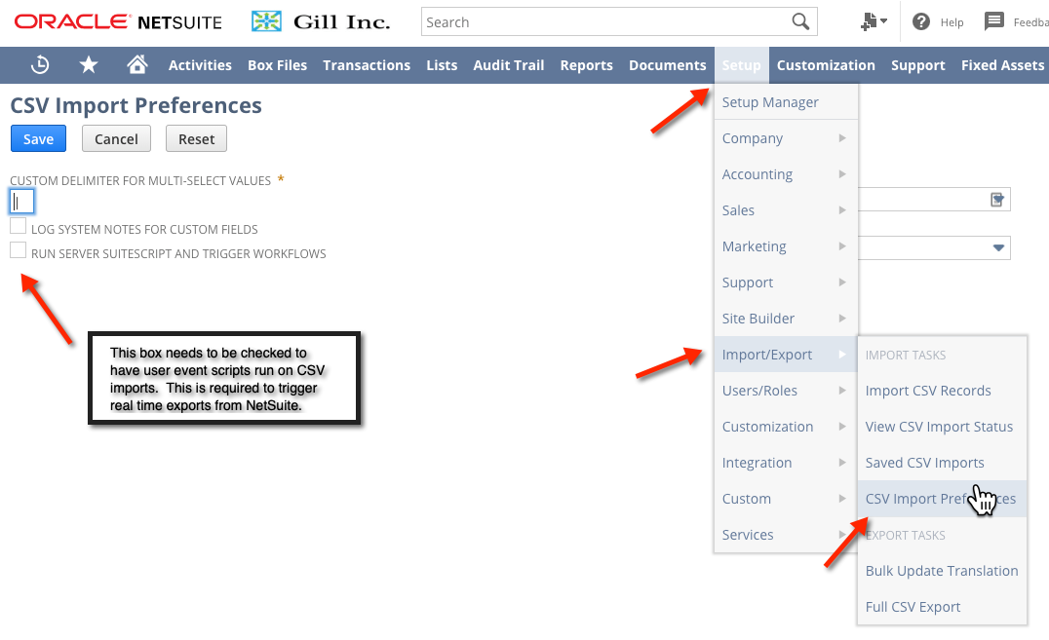The width and height of the screenshot is (1049, 640).
Task: Click the Cancel button
Action: coord(116,138)
